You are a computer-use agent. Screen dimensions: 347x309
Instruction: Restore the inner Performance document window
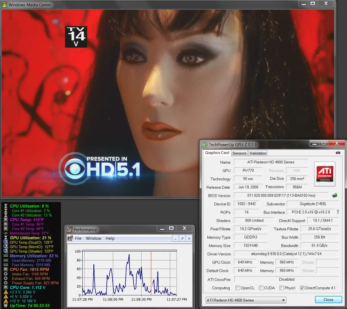(182, 238)
